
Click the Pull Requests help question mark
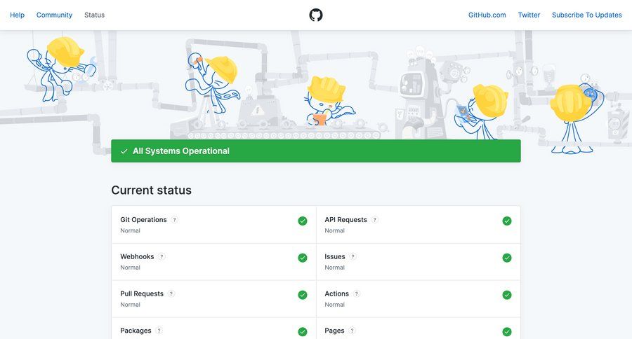171,293
